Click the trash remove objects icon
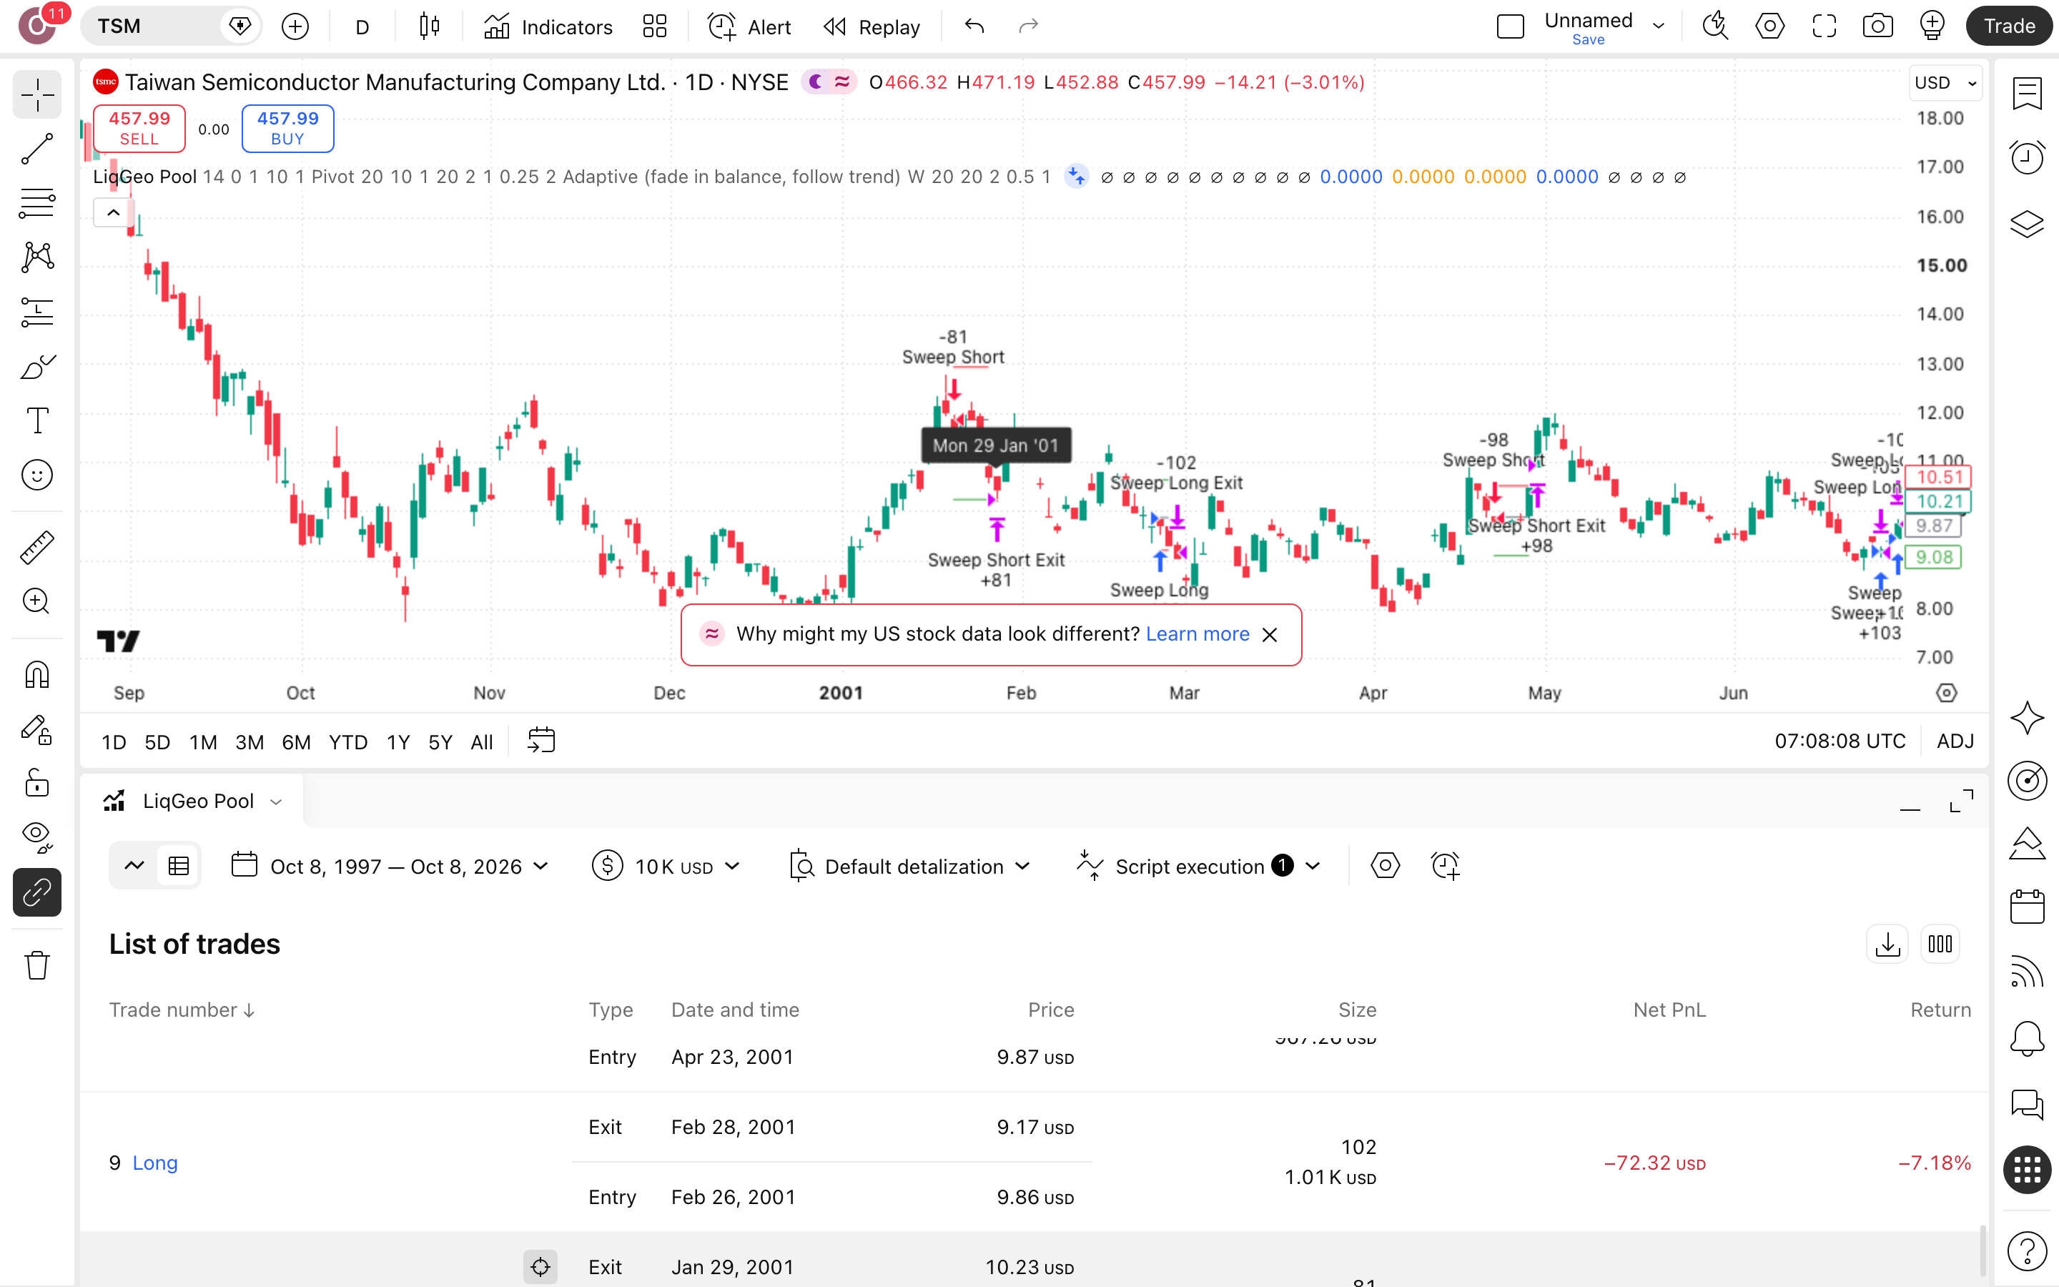Image resolution: width=2059 pixels, height=1287 pixels. click(37, 965)
